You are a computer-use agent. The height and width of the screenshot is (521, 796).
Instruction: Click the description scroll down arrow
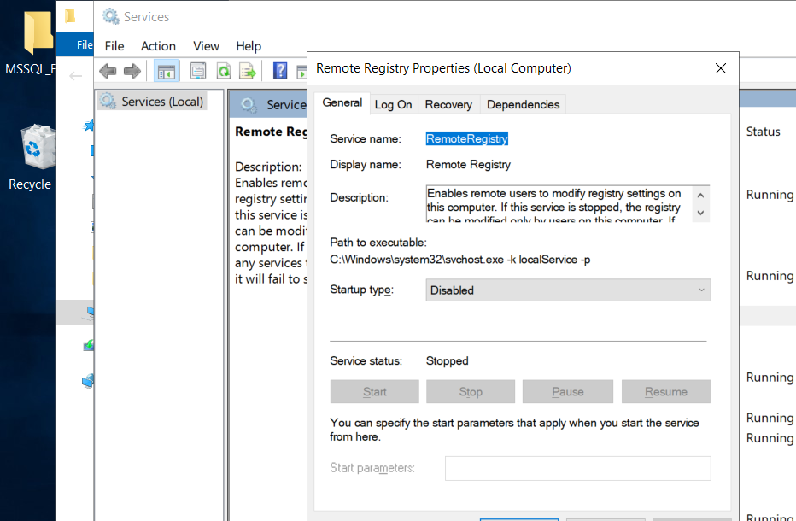coord(700,213)
